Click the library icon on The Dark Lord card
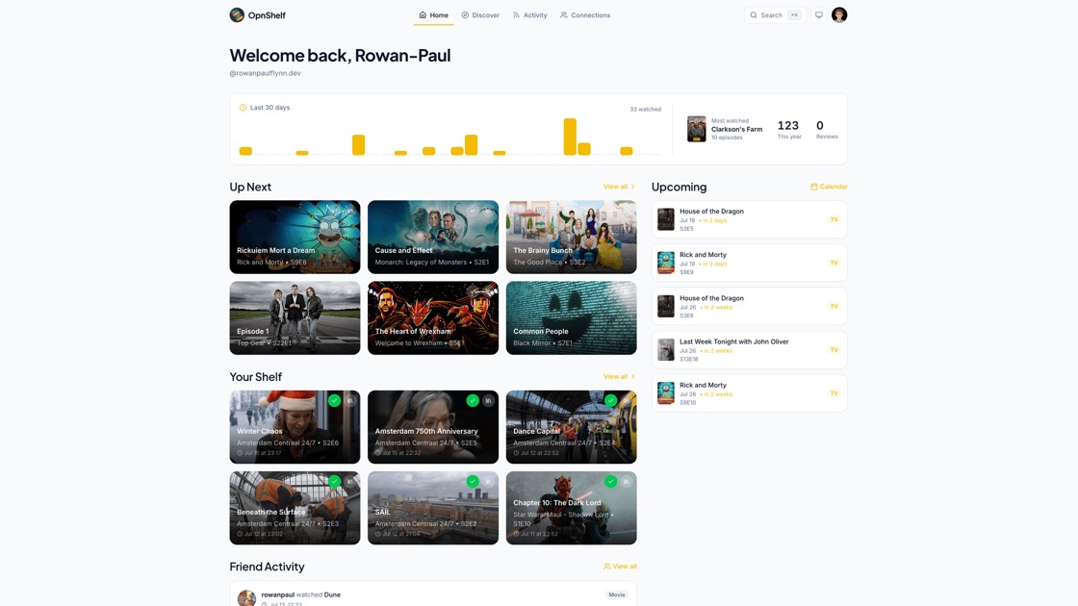 coord(627,482)
